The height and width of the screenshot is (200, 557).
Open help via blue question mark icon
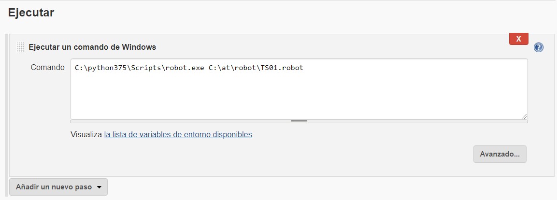click(x=539, y=47)
